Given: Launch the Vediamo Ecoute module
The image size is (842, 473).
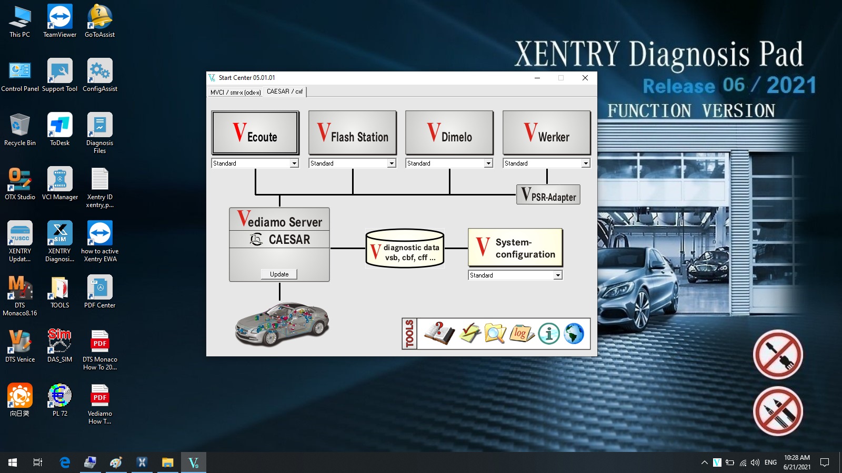Looking at the screenshot, I should pyautogui.click(x=255, y=132).
